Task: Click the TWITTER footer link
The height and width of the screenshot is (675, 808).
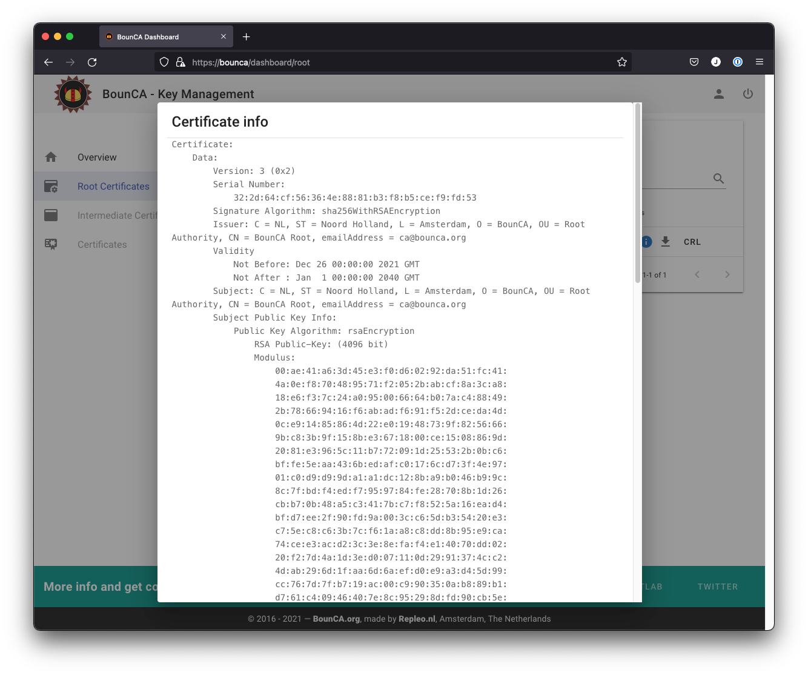Action: point(717,587)
